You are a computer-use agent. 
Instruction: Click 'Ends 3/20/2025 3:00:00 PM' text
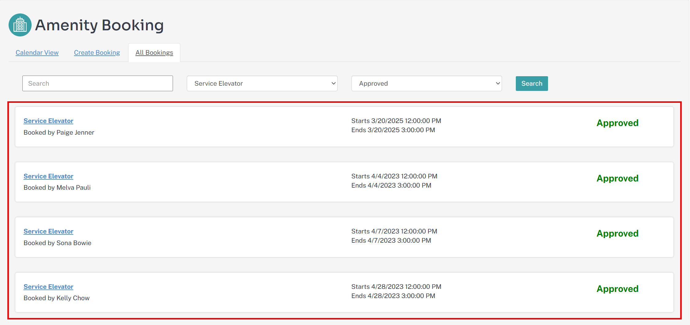(x=393, y=130)
